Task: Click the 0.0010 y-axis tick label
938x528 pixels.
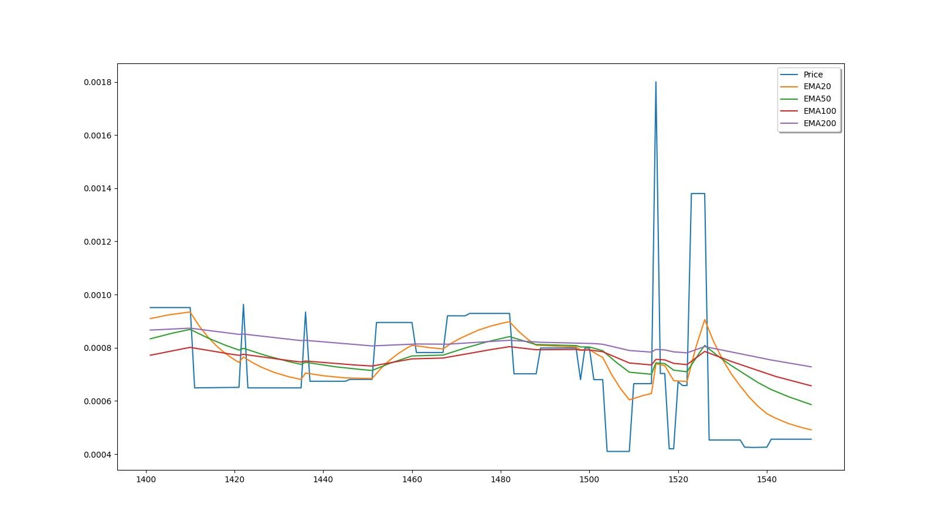Action: tap(97, 295)
